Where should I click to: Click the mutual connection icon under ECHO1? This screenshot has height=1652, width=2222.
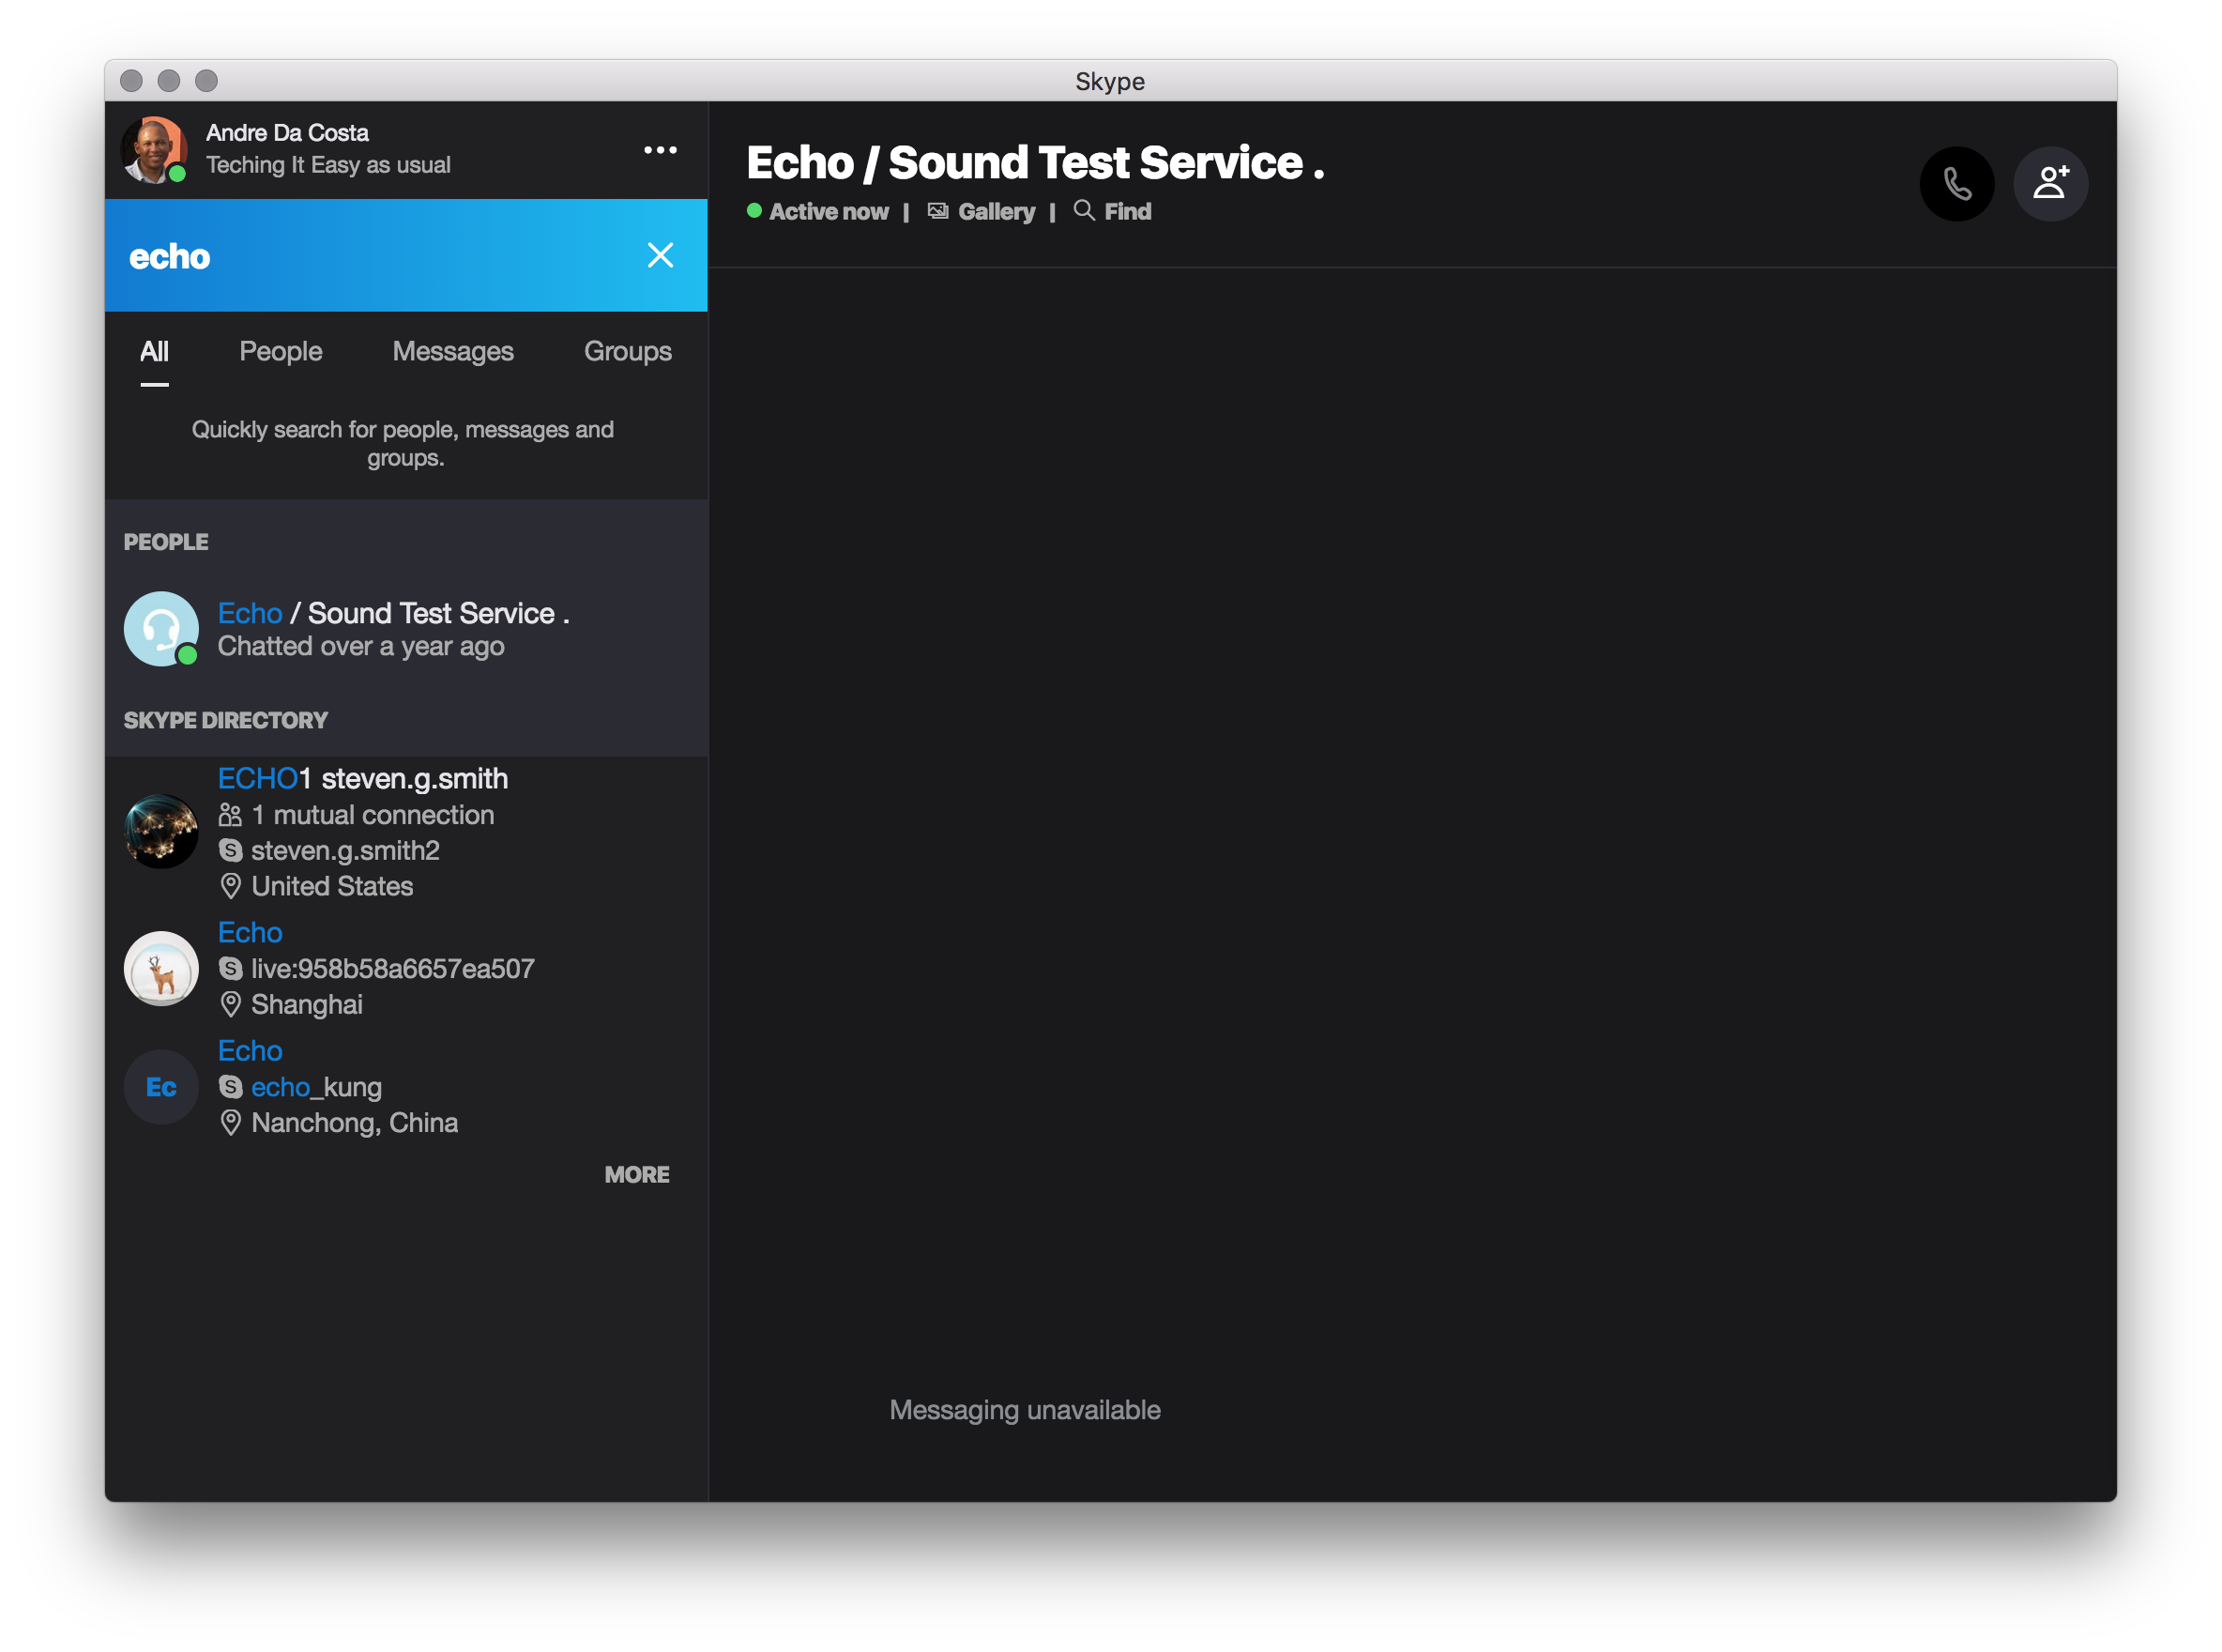230,816
